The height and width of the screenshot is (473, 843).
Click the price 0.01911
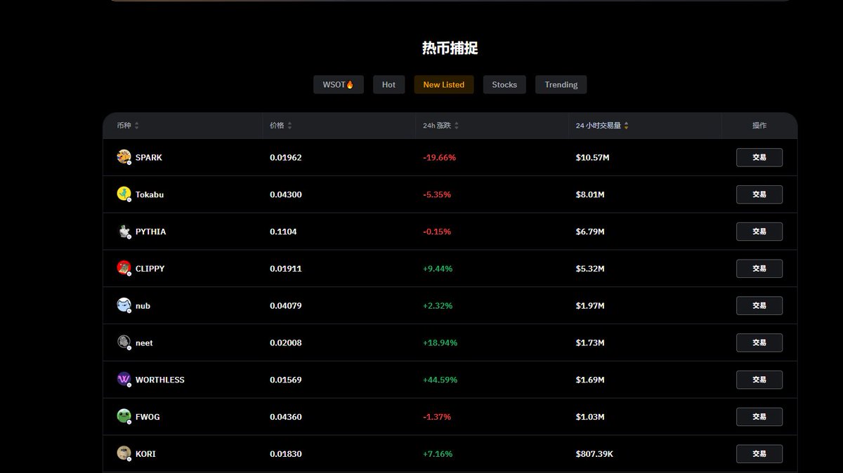(x=286, y=269)
